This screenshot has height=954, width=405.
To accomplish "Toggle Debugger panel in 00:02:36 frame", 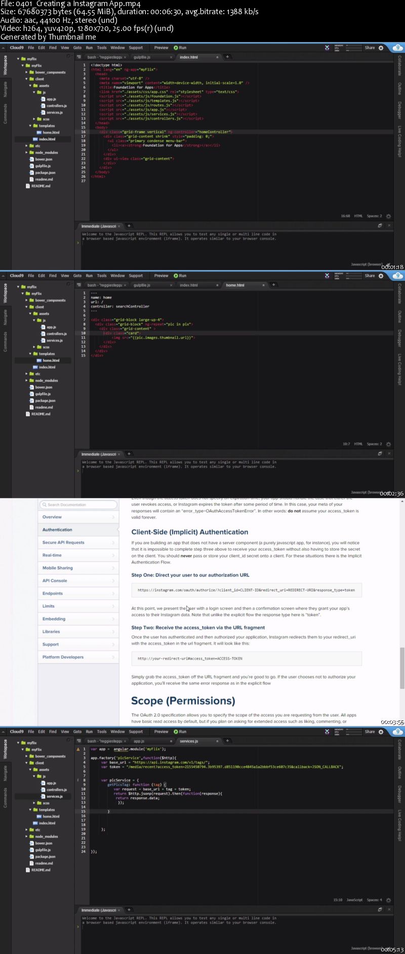I will point(399,338).
